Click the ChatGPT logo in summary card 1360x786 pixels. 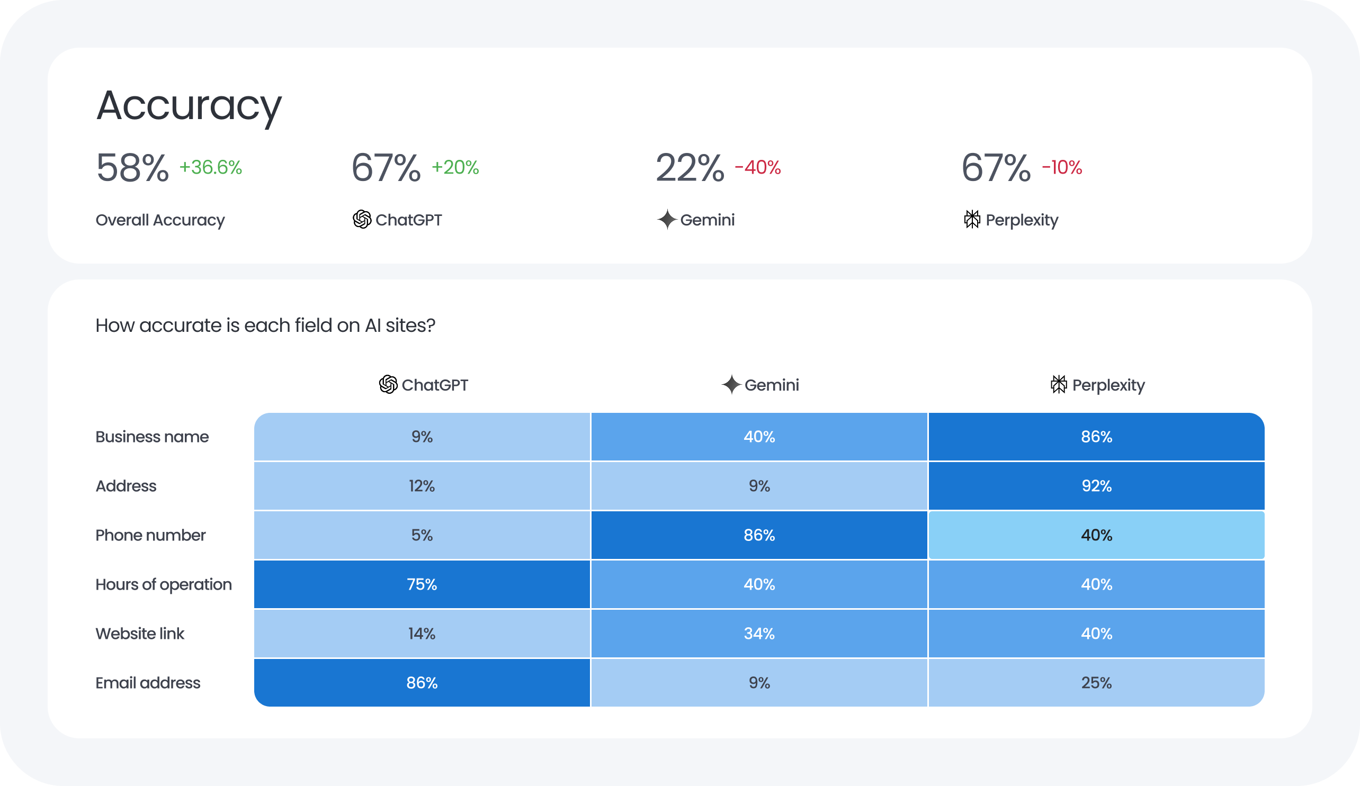(x=362, y=220)
